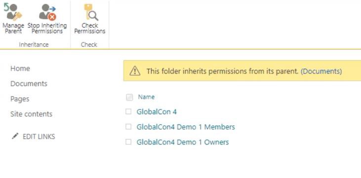
Task: Click the pencil icon beside EDIT LINKS
Action: pos(15,136)
